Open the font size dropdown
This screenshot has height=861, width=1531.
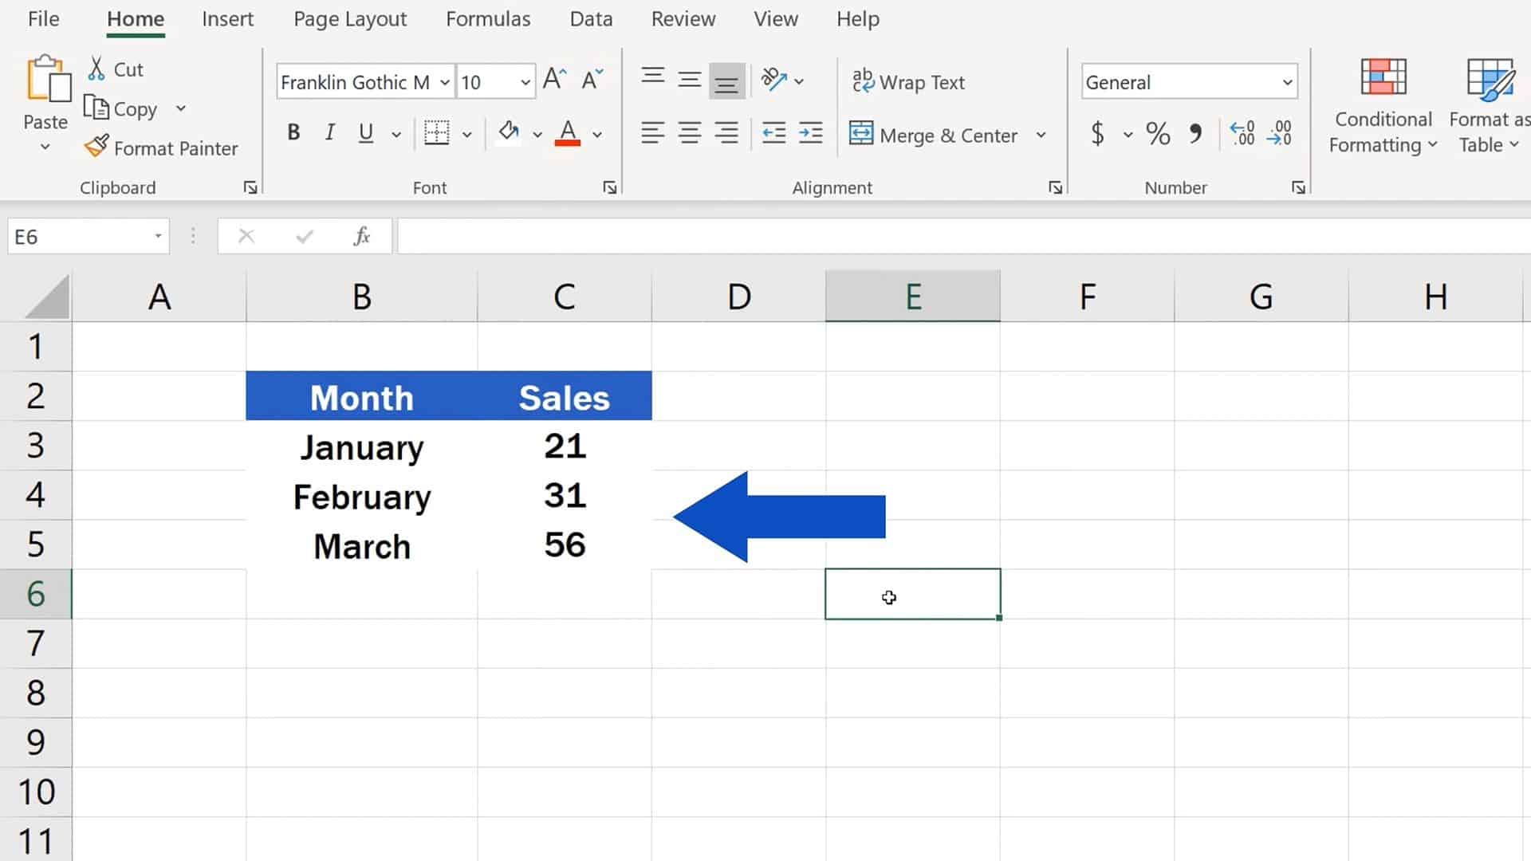tap(524, 81)
